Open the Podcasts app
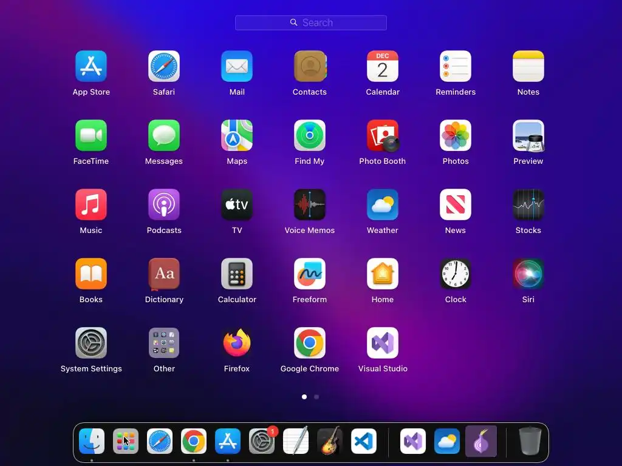Screen dimensions: 622x466 tap(164, 204)
